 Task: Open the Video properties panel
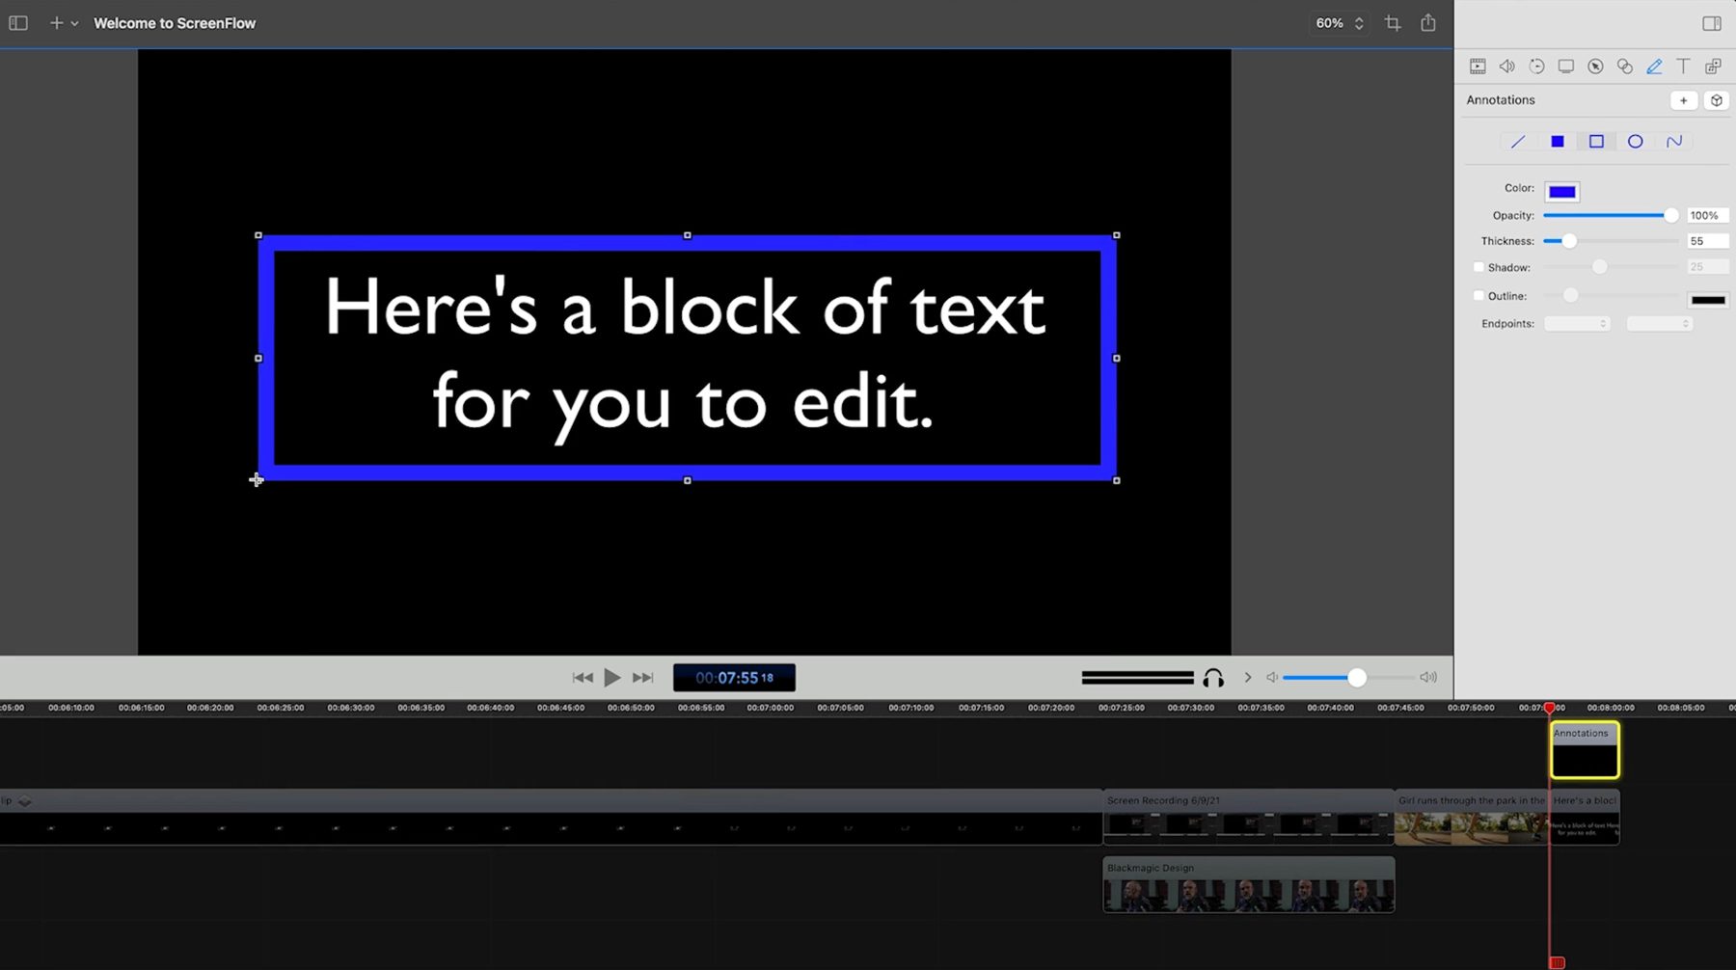click(1477, 66)
